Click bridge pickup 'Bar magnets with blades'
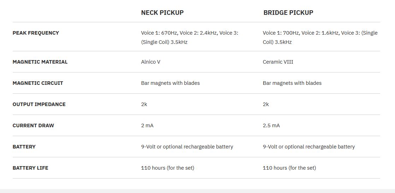Viewport: 395px width, 193px height. 292,83
